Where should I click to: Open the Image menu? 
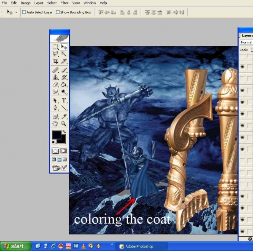point(25,3)
